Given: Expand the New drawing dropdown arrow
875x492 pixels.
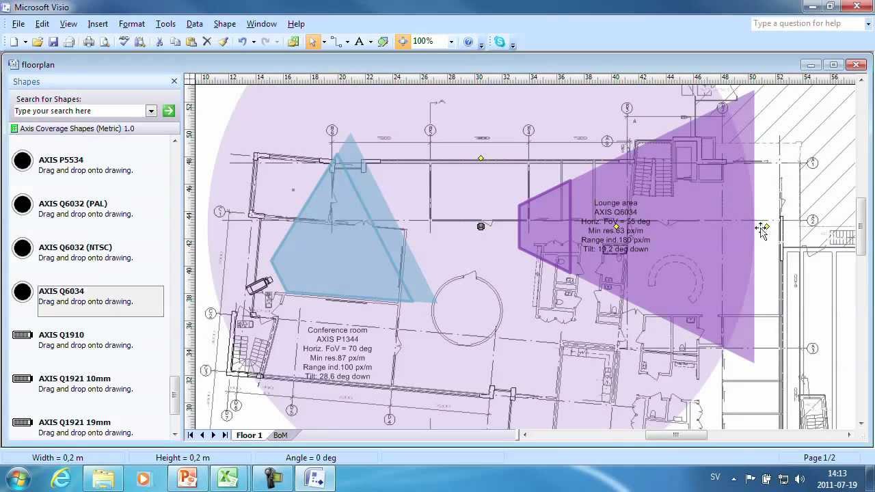Looking at the screenshot, I should point(25,42).
